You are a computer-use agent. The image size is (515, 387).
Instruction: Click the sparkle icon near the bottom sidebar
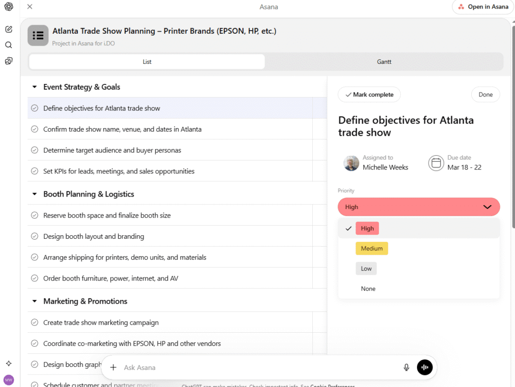click(x=8, y=363)
